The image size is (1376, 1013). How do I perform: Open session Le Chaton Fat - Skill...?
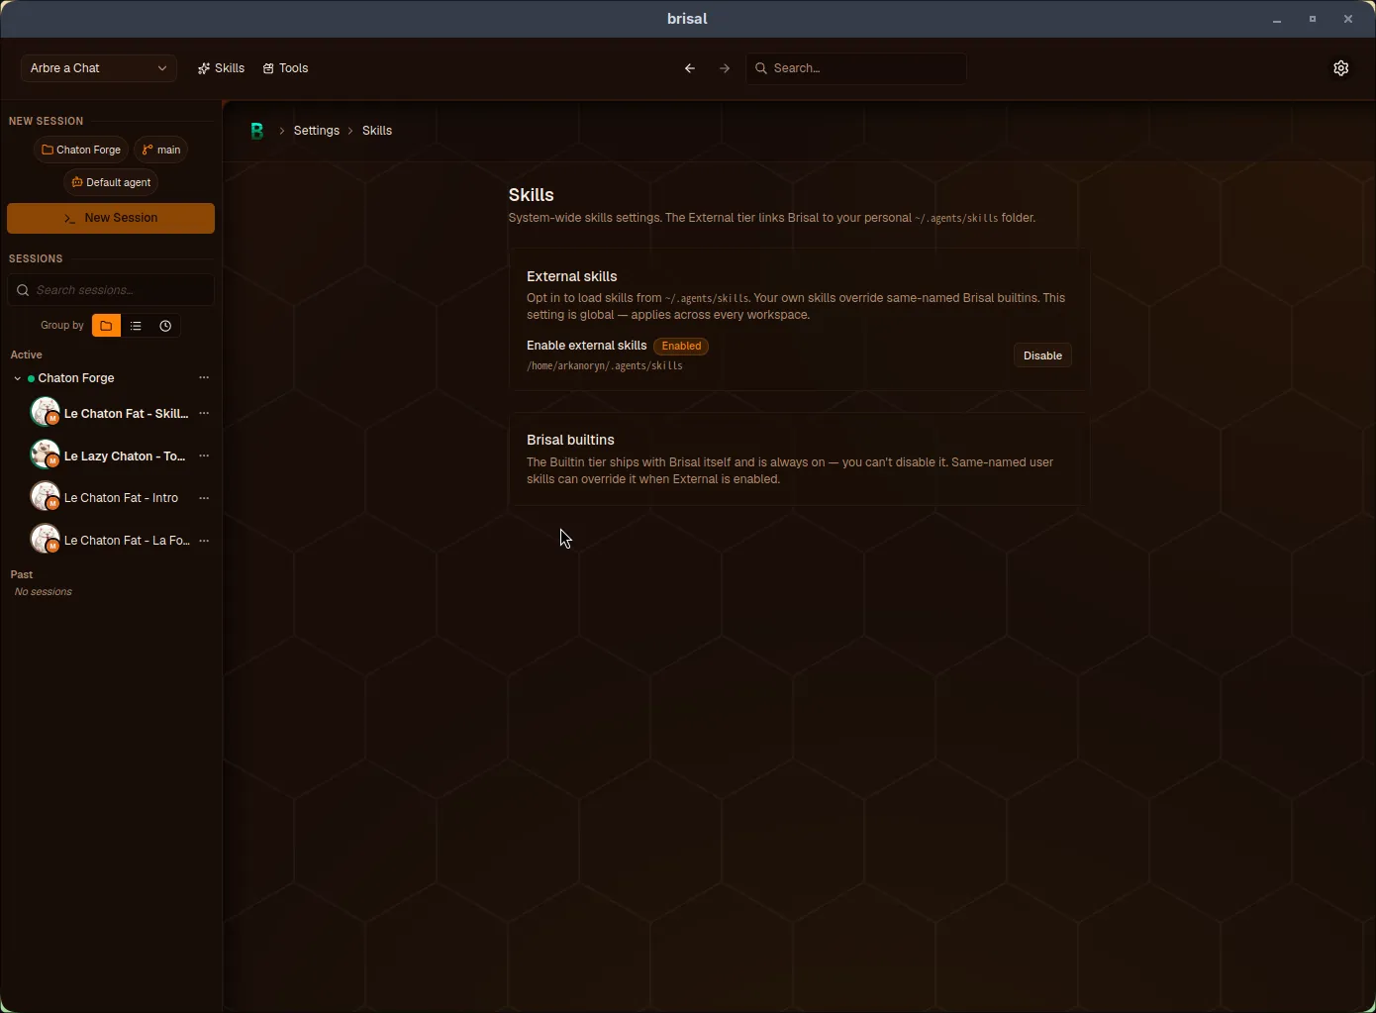point(126,414)
